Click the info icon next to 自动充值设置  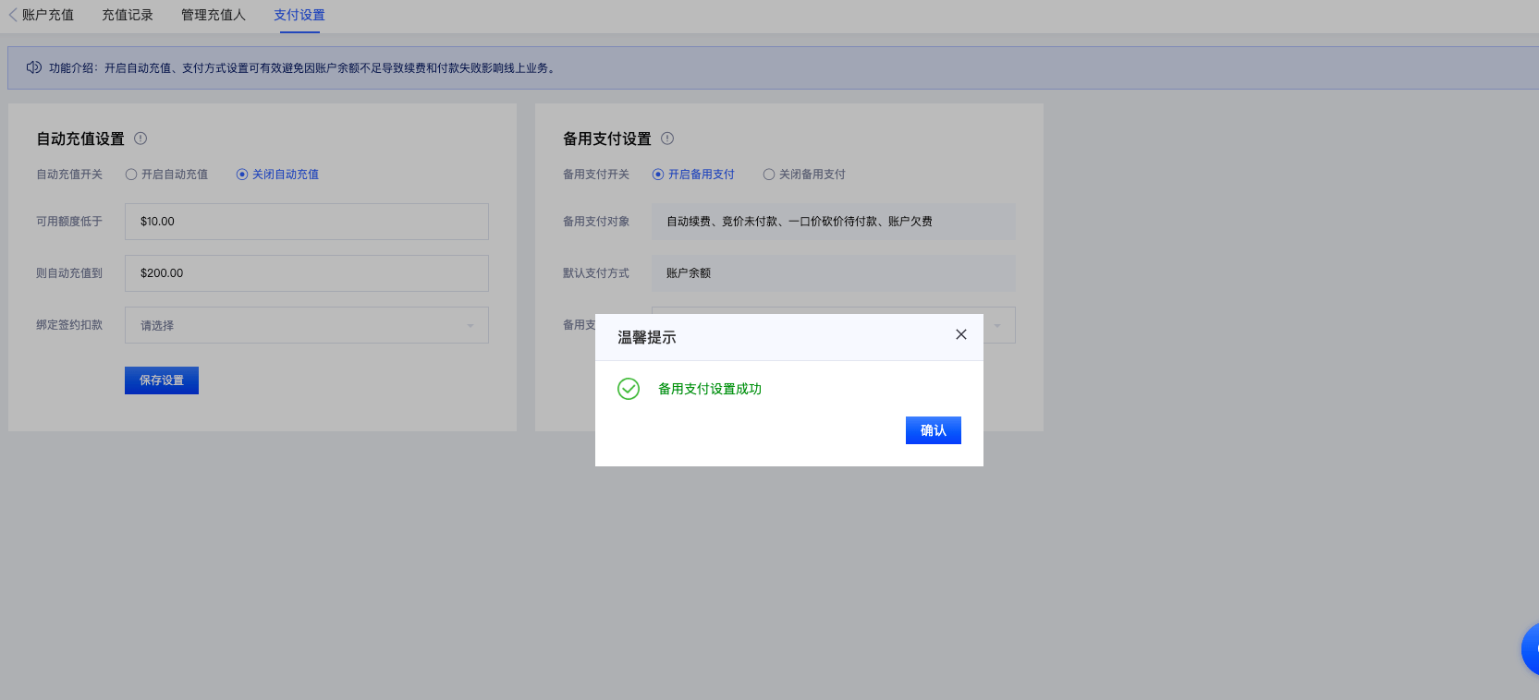pyautogui.click(x=140, y=139)
